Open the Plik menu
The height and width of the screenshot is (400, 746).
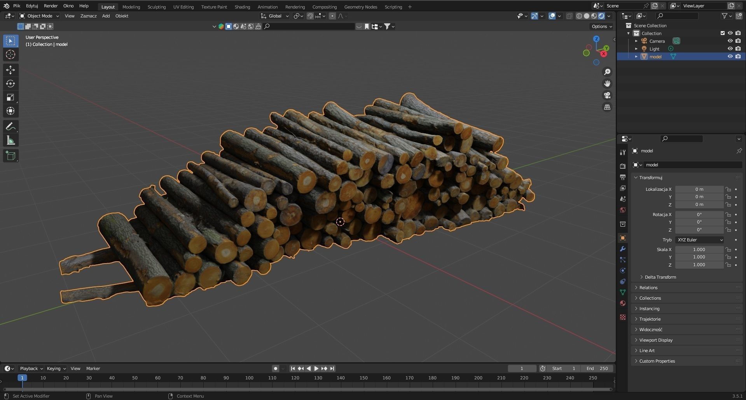(x=17, y=6)
